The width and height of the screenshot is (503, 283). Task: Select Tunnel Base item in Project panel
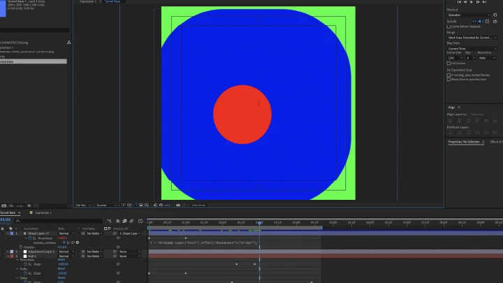34,61
